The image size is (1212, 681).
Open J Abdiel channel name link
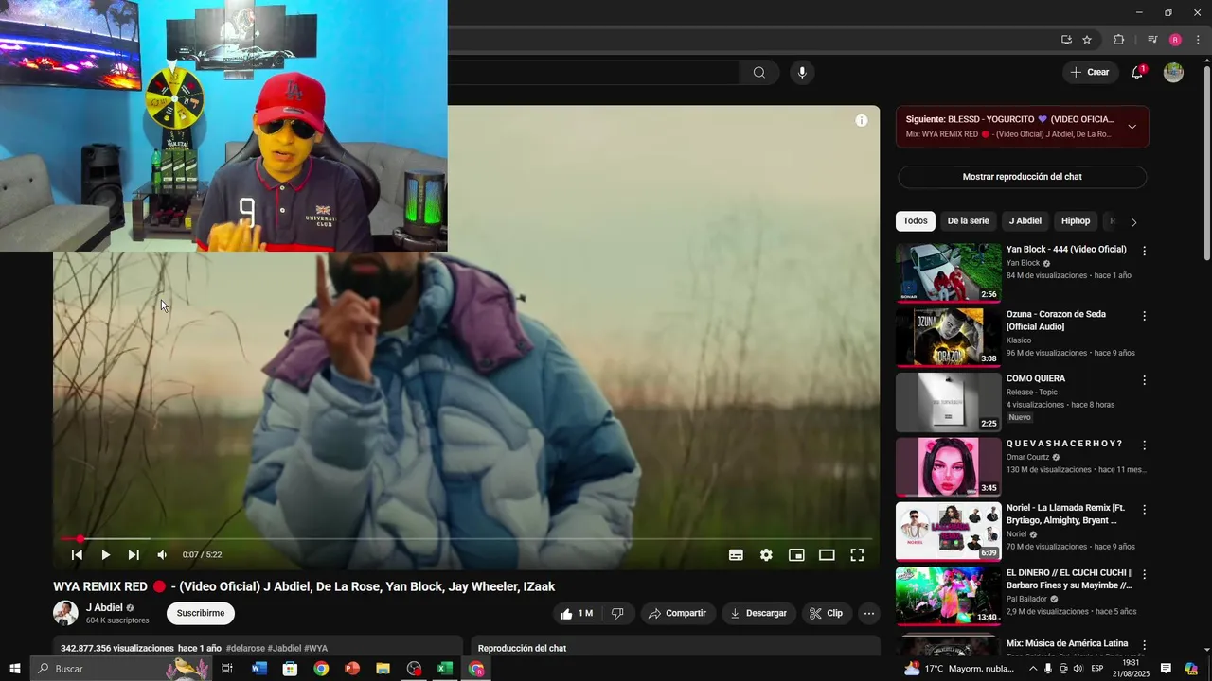point(104,607)
